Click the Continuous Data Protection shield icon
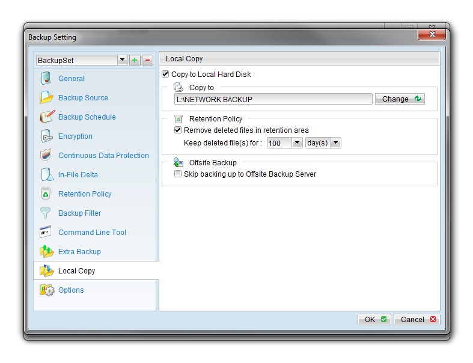Screen dimensions: 473x363 (46, 155)
